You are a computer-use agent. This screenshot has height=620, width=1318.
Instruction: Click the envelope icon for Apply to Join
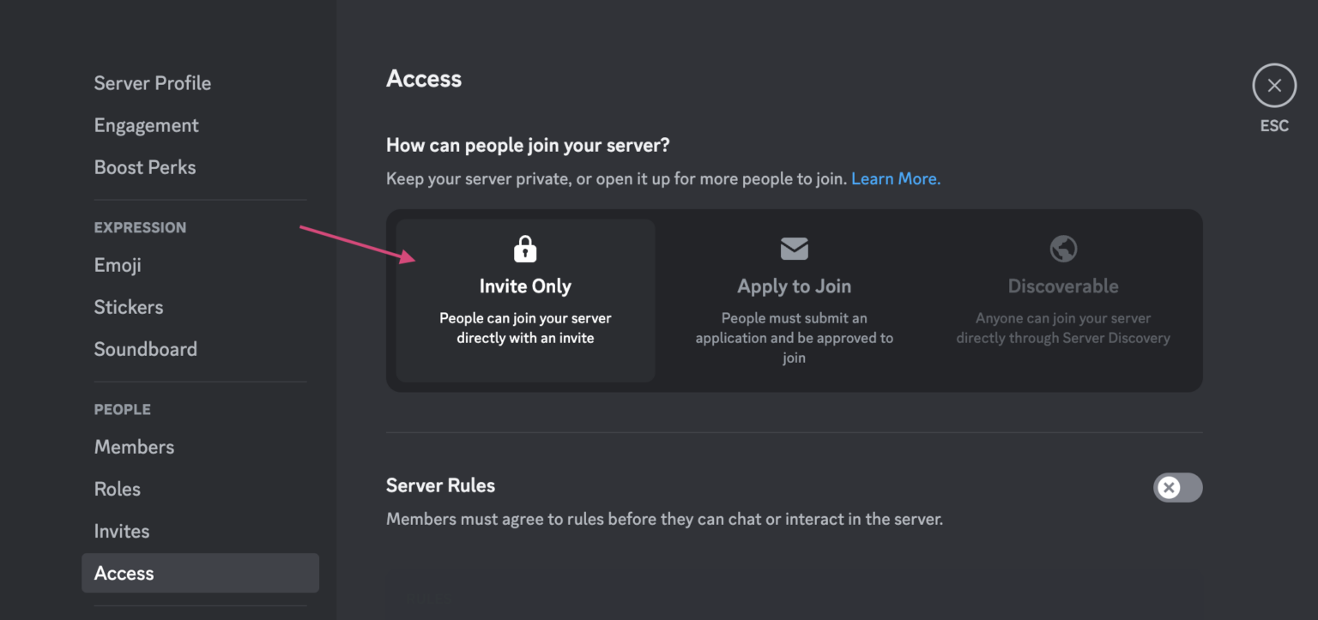coord(794,249)
